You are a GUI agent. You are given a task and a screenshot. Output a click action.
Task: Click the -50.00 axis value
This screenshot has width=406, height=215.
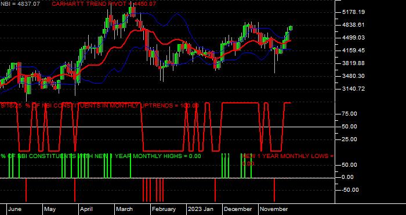(350, 190)
